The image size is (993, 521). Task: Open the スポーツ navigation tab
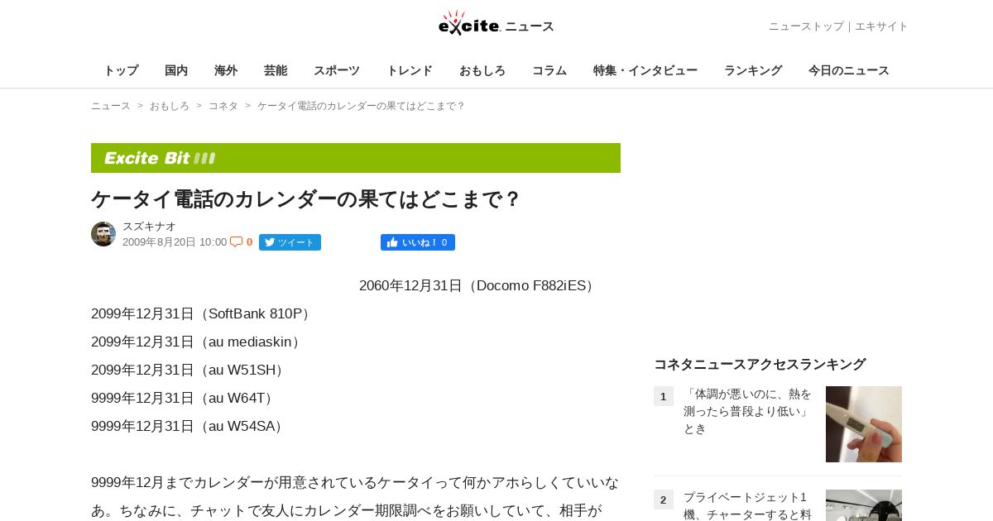(337, 70)
